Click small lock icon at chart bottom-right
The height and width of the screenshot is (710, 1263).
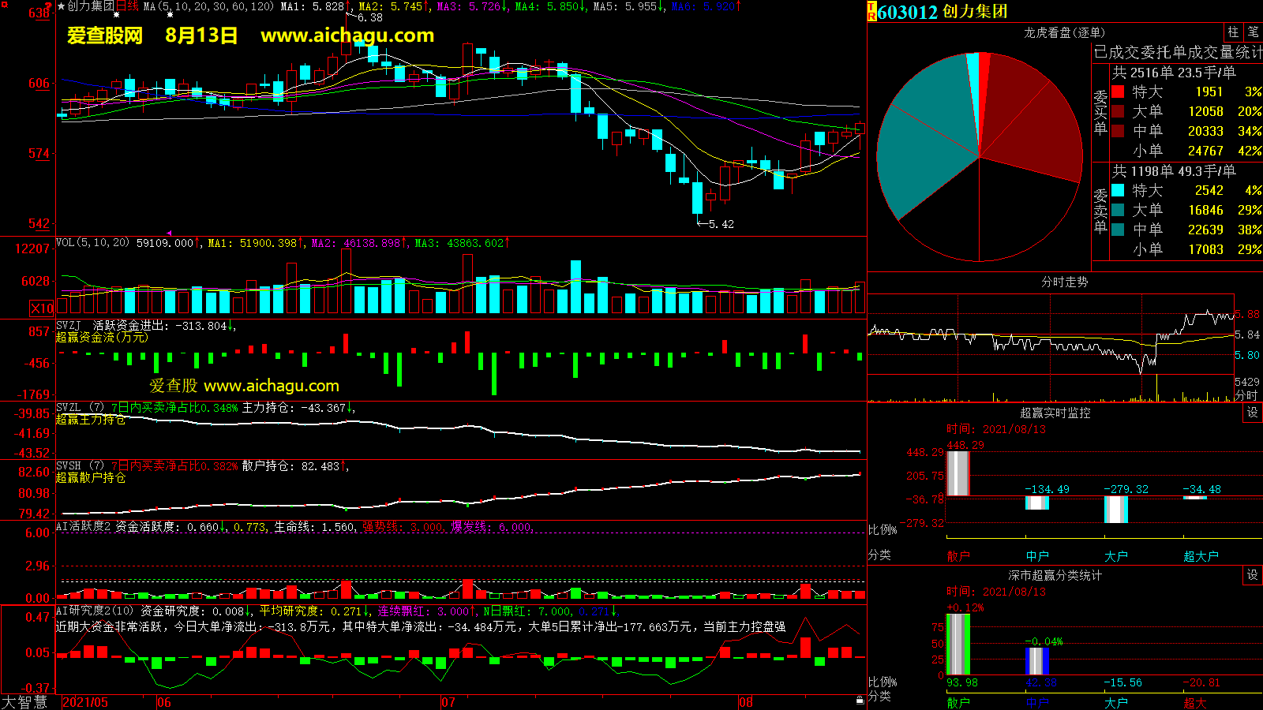tap(860, 701)
